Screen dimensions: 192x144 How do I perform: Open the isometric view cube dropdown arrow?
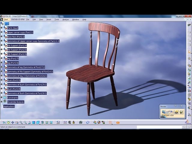[40, 124]
